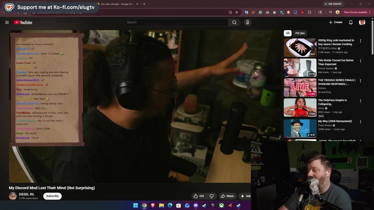This screenshot has height=210, width=374.
Task: Like the video with 223 likes
Action: [199, 196]
